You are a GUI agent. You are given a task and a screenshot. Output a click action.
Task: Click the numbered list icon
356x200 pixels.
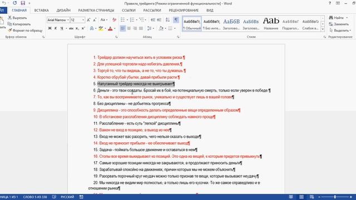coord(132,20)
